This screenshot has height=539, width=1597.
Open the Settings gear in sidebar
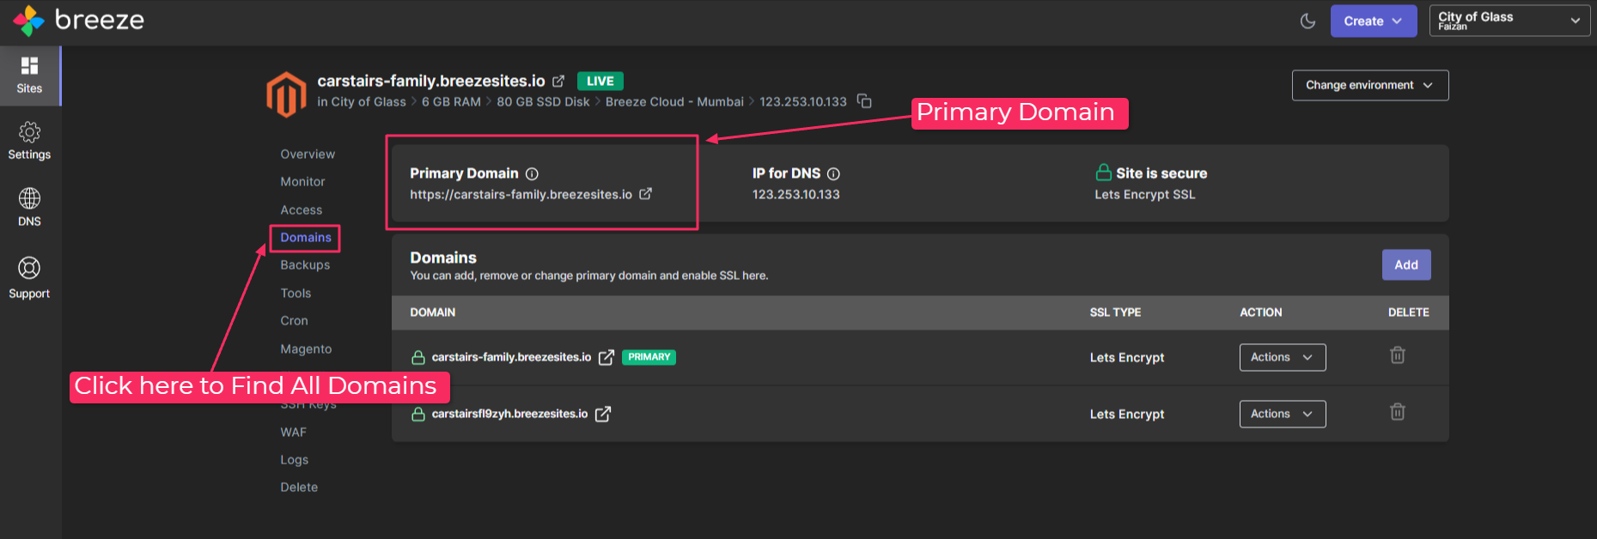point(29,141)
